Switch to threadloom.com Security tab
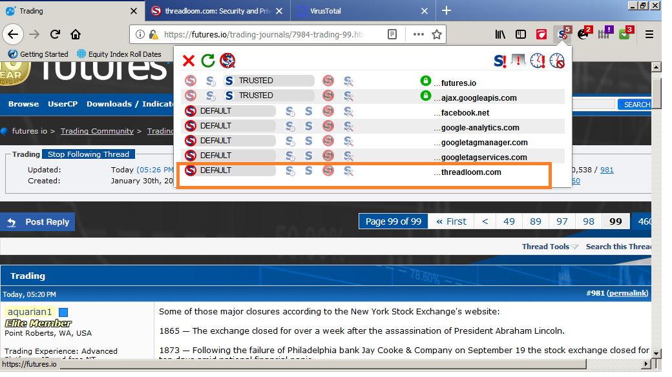Viewport: 672px width, 377px height. 217,11
